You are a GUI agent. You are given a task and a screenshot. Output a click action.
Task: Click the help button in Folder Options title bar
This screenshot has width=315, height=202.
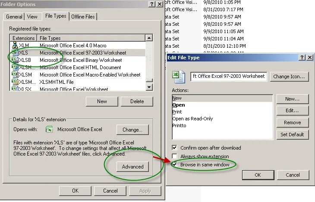pos(152,4)
